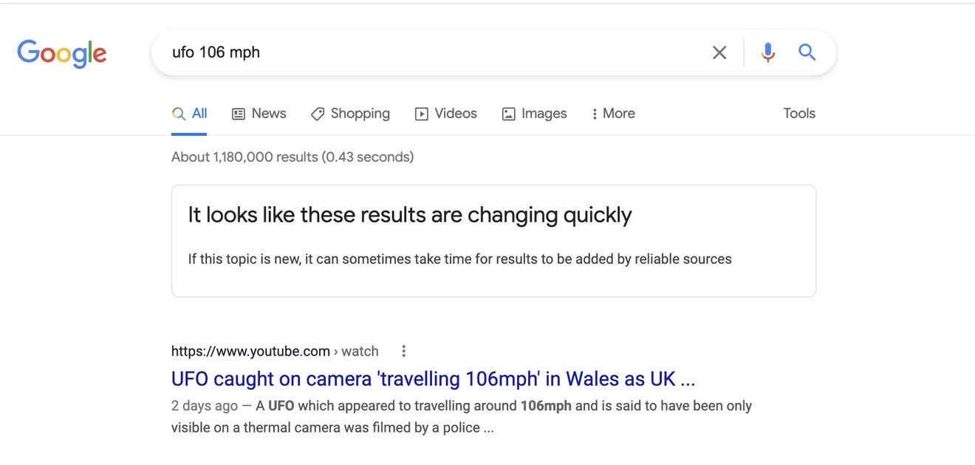Open the Tools filter options
This screenshot has width=975, height=465.
coord(799,114)
